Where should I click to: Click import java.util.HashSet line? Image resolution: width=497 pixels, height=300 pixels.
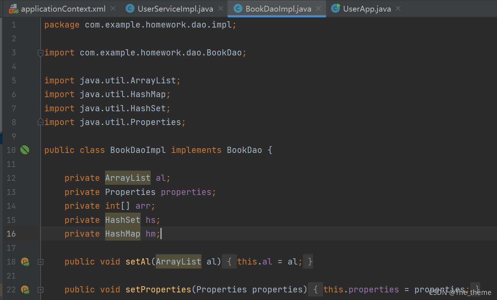click(x=107, y=108)
